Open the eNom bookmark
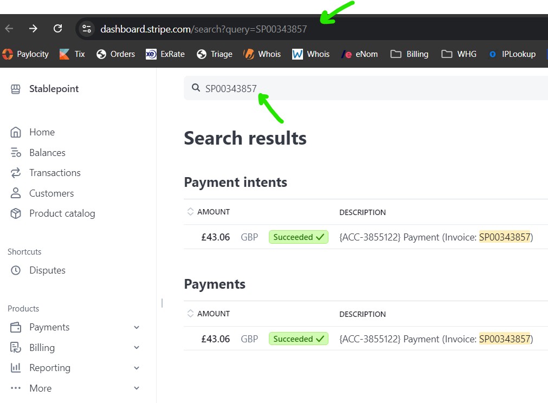The height and width of the screenshot is (403, 548). (x=359, y=54)
